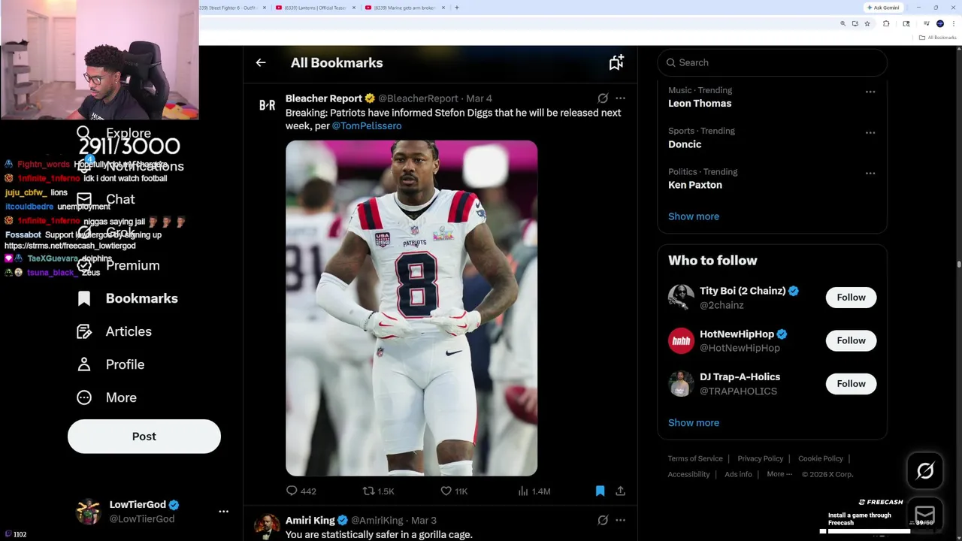Open more options for the Leon Thomas trend
Viewport: 962px width, 541px height.
(870, 92)
